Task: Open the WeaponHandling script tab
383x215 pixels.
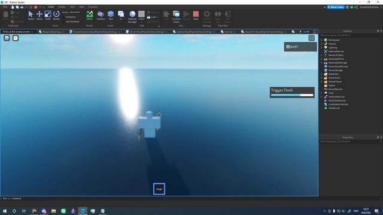Action: tap(51, 32)
